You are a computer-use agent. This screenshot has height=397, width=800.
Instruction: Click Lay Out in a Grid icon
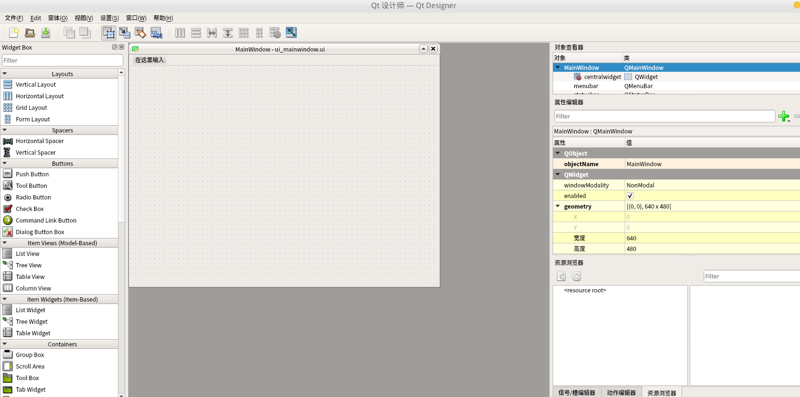(244, 33)
